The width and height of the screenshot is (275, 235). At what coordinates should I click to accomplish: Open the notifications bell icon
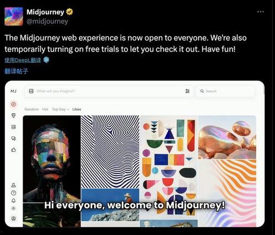tap(13, 201)
